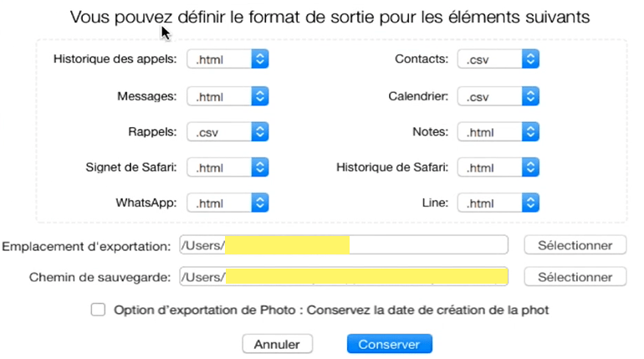The width and height of the screenshot is (644, 359).
Task: Click the "Option d'exportation de Photo" text
Action: (205, 310)
